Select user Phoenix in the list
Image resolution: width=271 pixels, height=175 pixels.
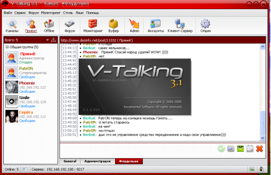31,87
